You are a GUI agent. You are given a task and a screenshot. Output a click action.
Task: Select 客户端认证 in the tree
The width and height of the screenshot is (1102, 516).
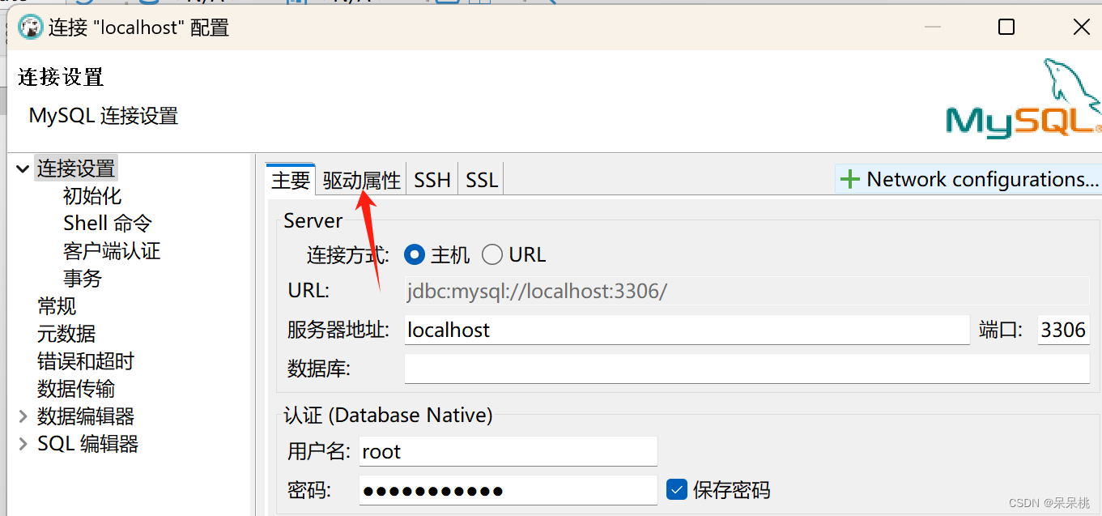point(112,251)
